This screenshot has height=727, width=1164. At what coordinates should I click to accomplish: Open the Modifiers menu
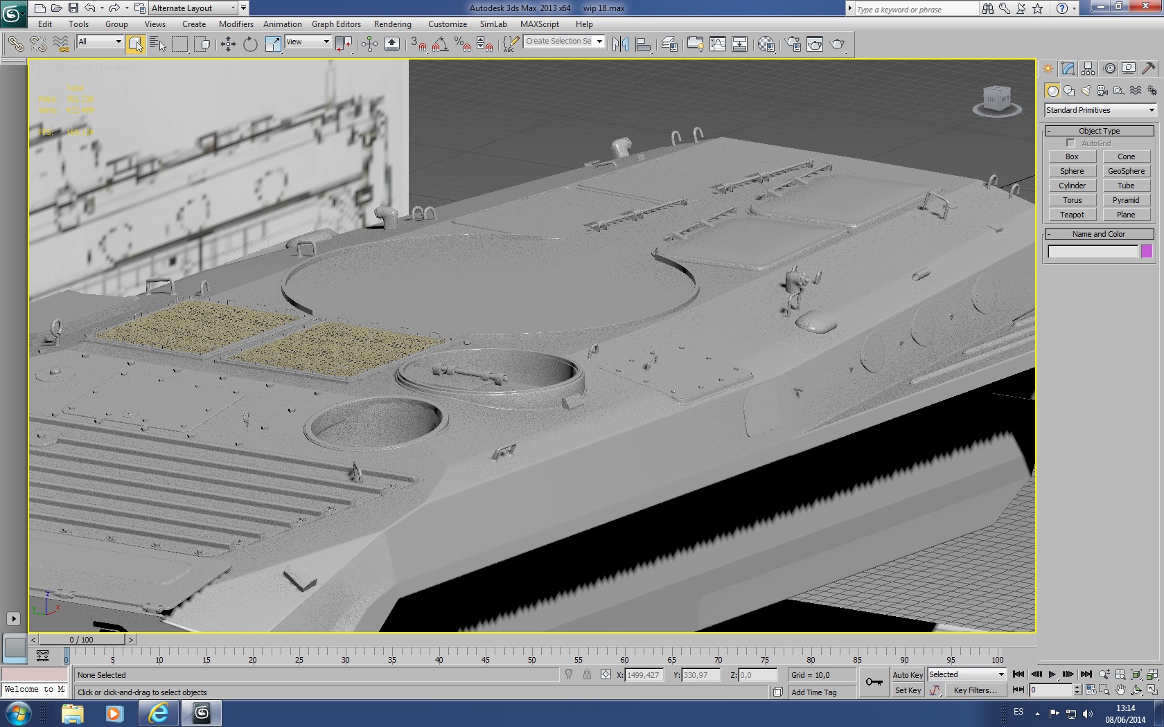click(x=236, y=24)
